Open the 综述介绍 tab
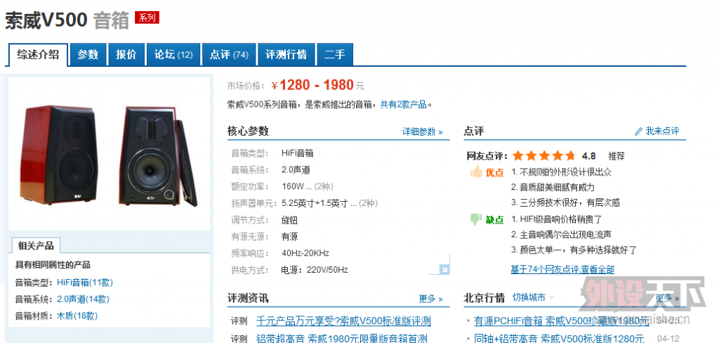719x343 pixels. coord(39,55)
